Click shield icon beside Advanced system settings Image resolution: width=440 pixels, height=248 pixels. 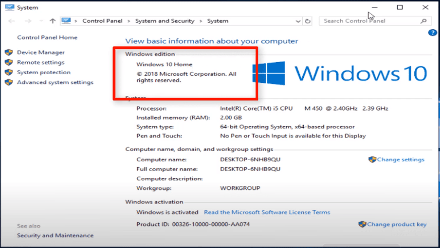point(9,82)
